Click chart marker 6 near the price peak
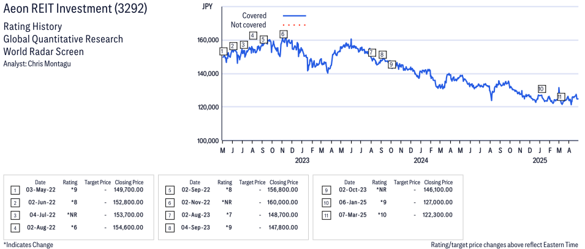The image size is (585, 249). 283,34
